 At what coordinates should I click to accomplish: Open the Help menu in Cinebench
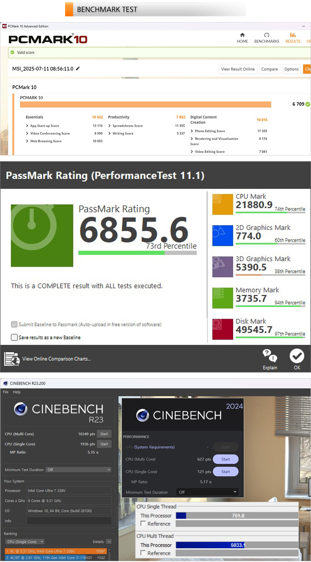click(17, 392)
